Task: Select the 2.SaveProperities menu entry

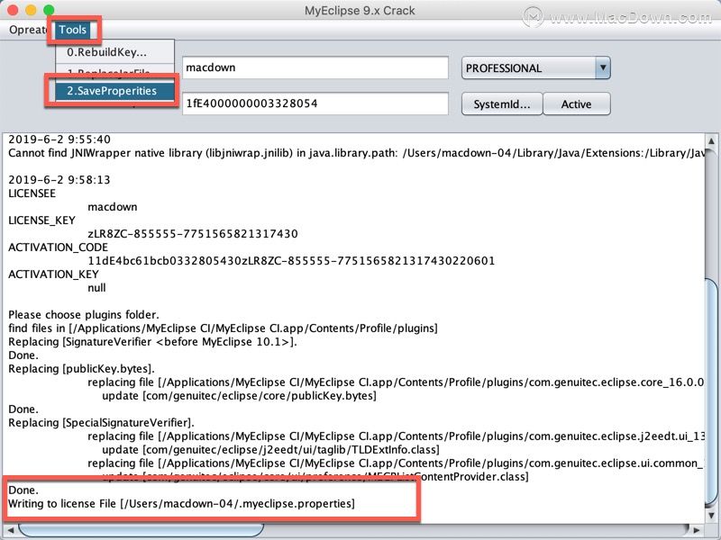Action: click(114, 91)
